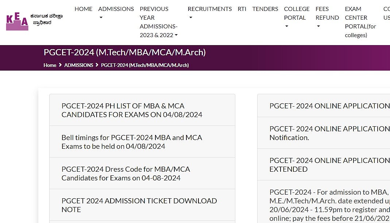
Task: Expand the FEES REFUND dropdown
Action: 318,26
